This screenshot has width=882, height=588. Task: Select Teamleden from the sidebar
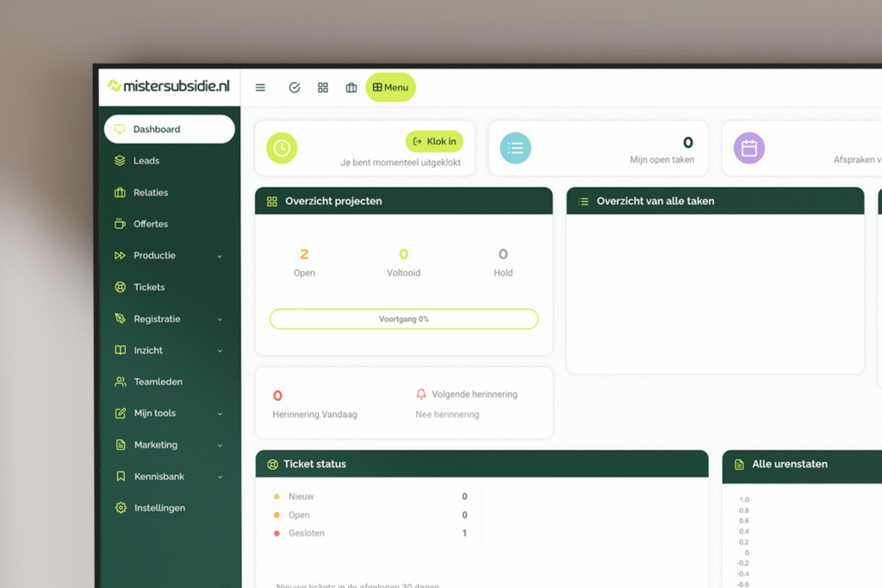(x=158, y=382)
